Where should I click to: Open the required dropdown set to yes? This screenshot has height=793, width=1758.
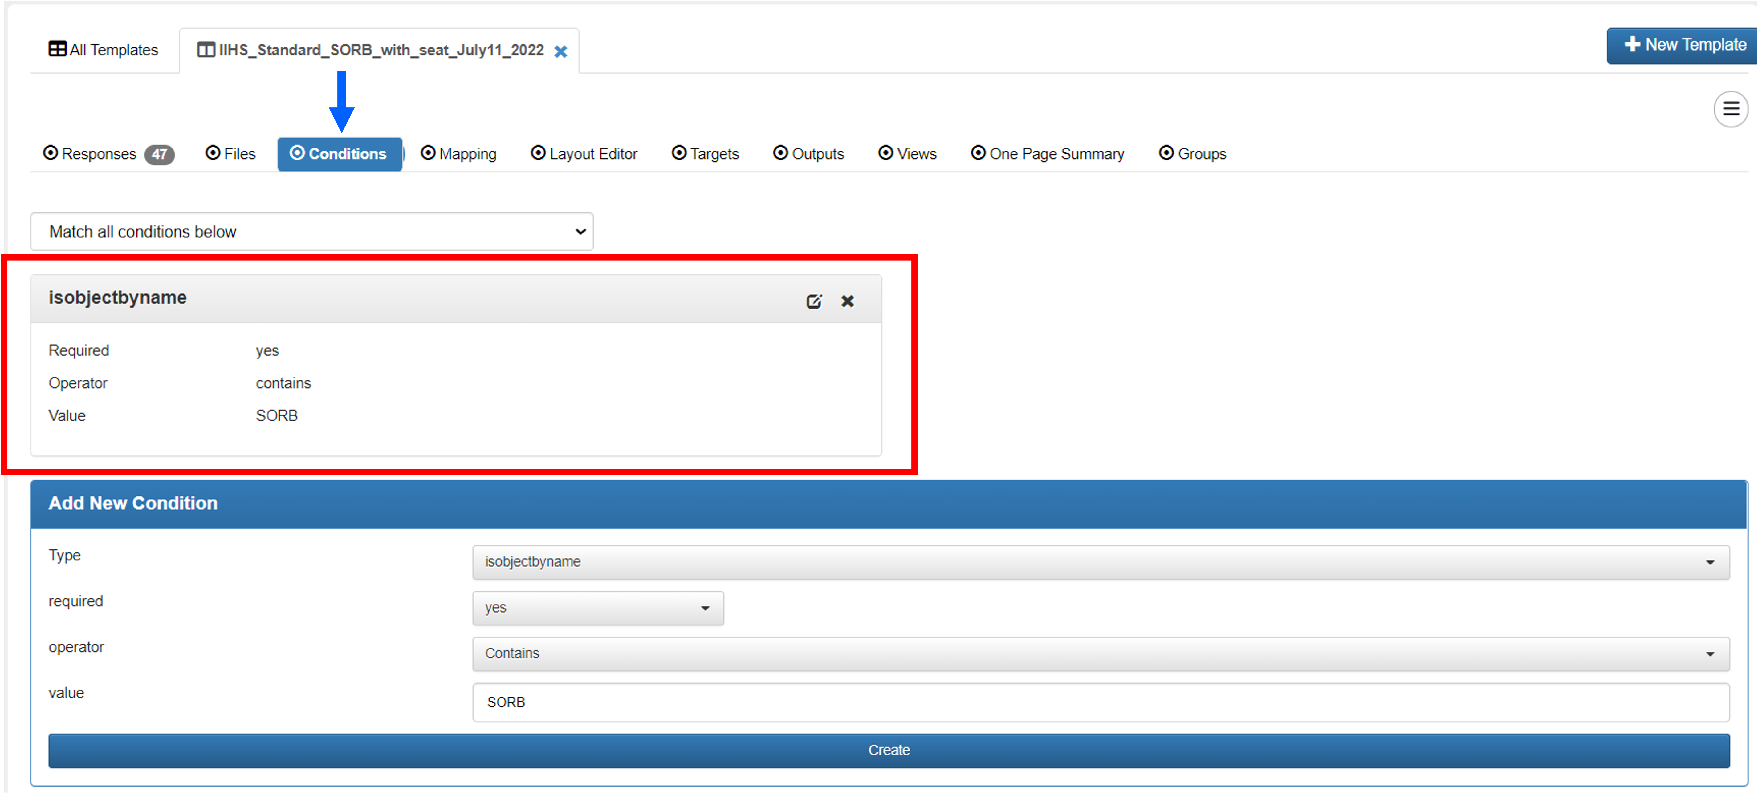[598, 607]
